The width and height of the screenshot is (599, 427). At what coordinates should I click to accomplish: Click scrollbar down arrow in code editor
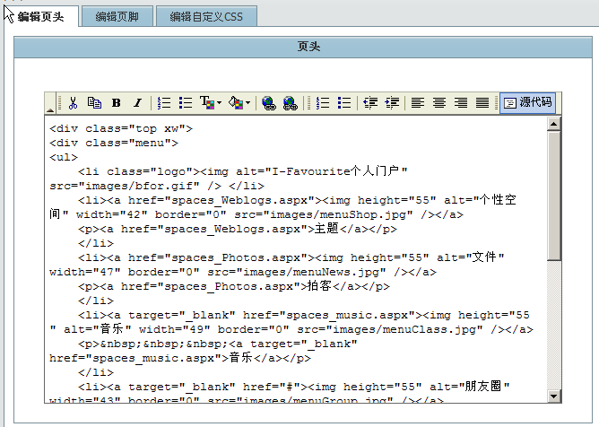point(554,396)
